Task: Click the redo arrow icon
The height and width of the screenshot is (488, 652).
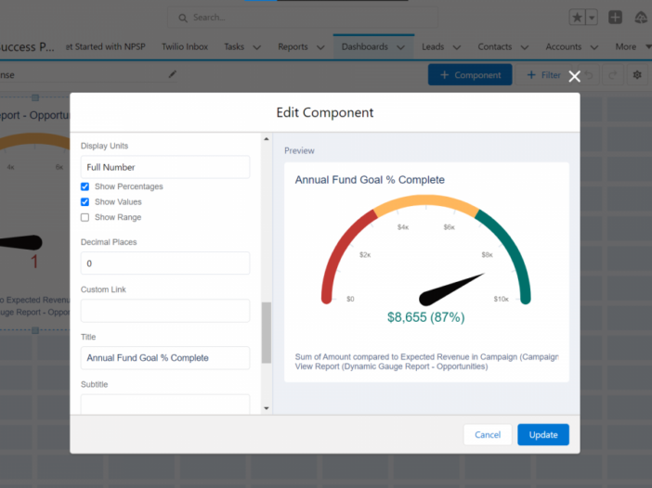Action: coord(612,75)
